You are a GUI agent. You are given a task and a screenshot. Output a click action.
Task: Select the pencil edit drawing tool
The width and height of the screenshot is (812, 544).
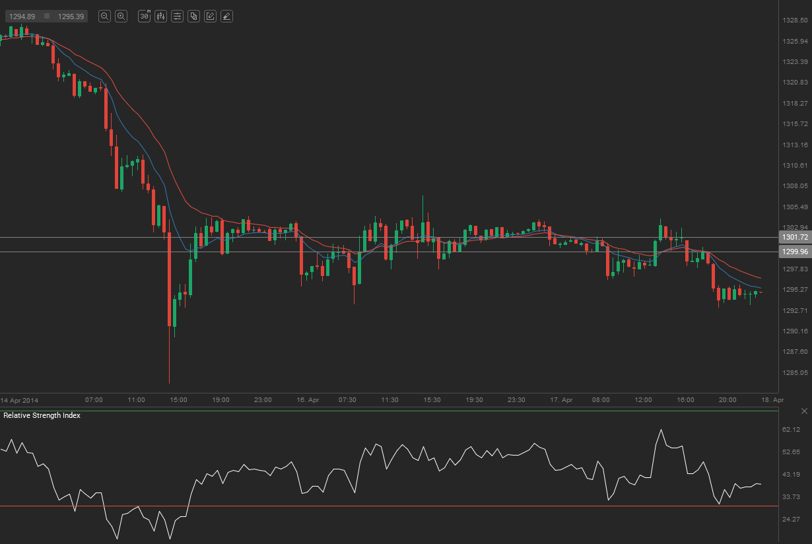[x=210, y=17]
